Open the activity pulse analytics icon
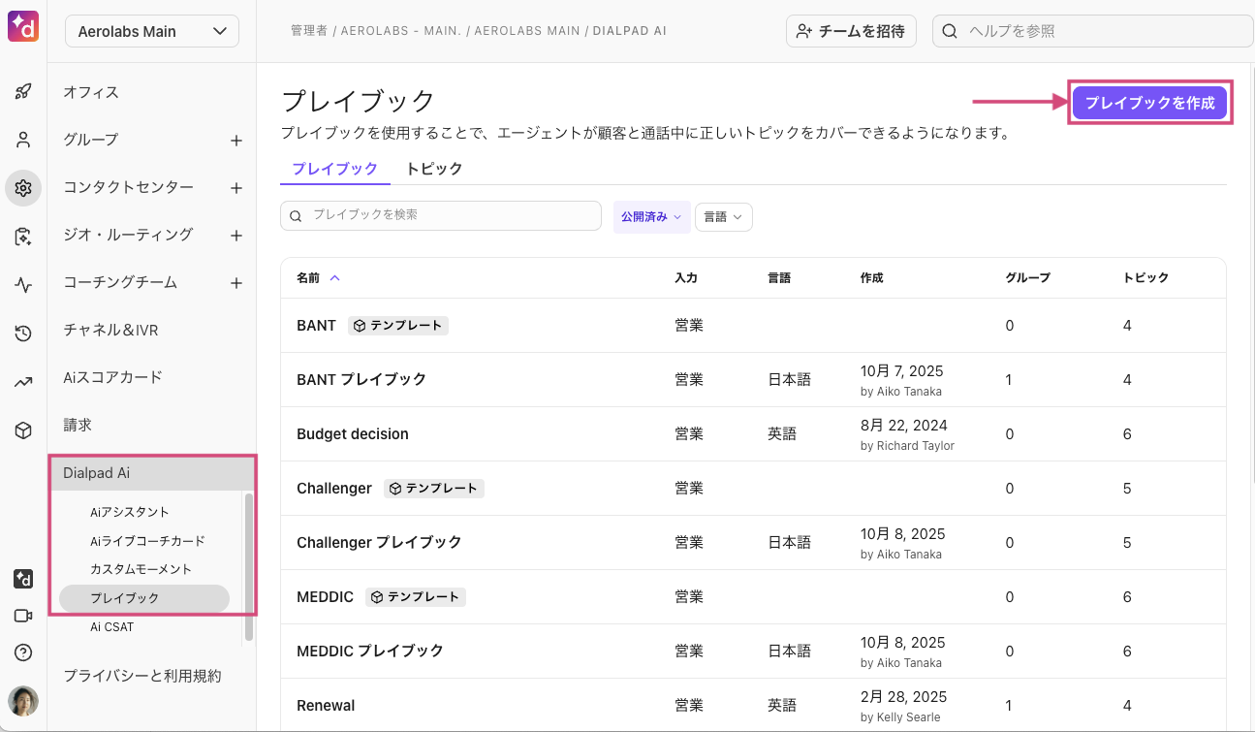 (x=23, y=285)
